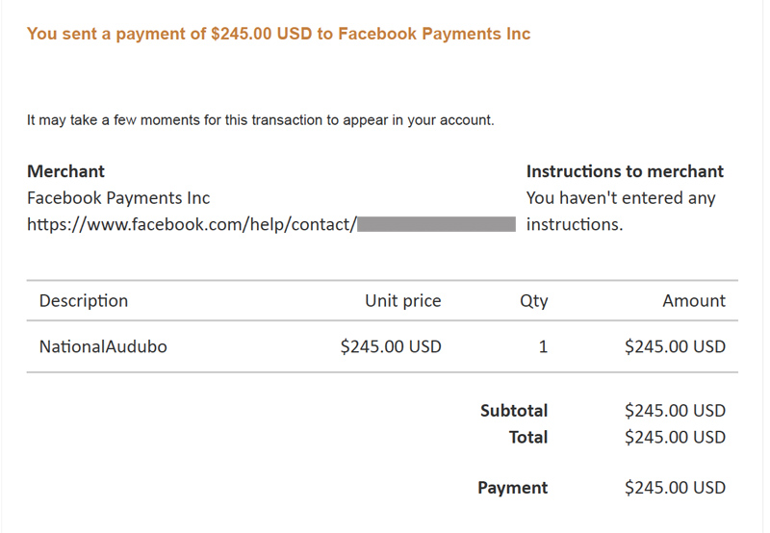The width and height of the screenshot is (770, 533).
Task: Click the Unit price column header
Action: click(402, 301)
